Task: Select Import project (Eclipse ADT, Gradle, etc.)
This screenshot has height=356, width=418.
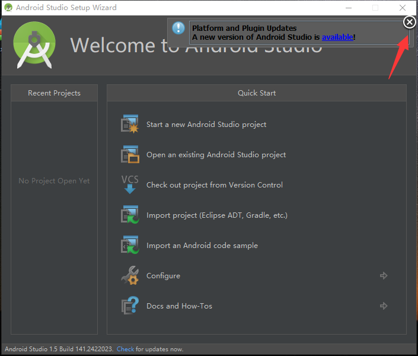Action: click(x=217, y=215)
